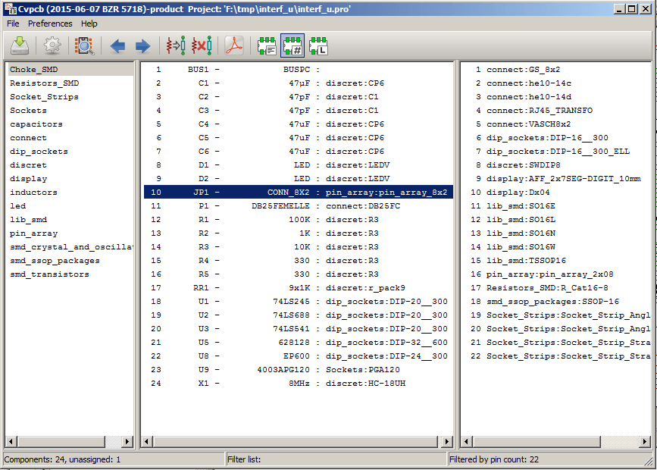Go to previous unassigned component arrow

[117, 46]
